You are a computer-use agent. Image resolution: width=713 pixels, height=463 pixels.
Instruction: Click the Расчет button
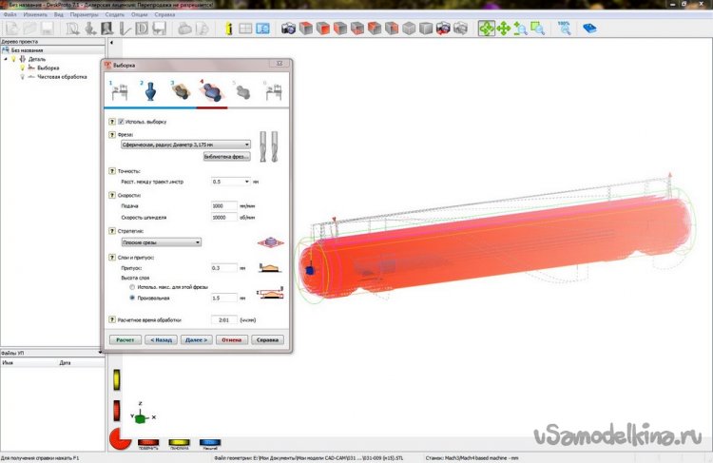126,338
